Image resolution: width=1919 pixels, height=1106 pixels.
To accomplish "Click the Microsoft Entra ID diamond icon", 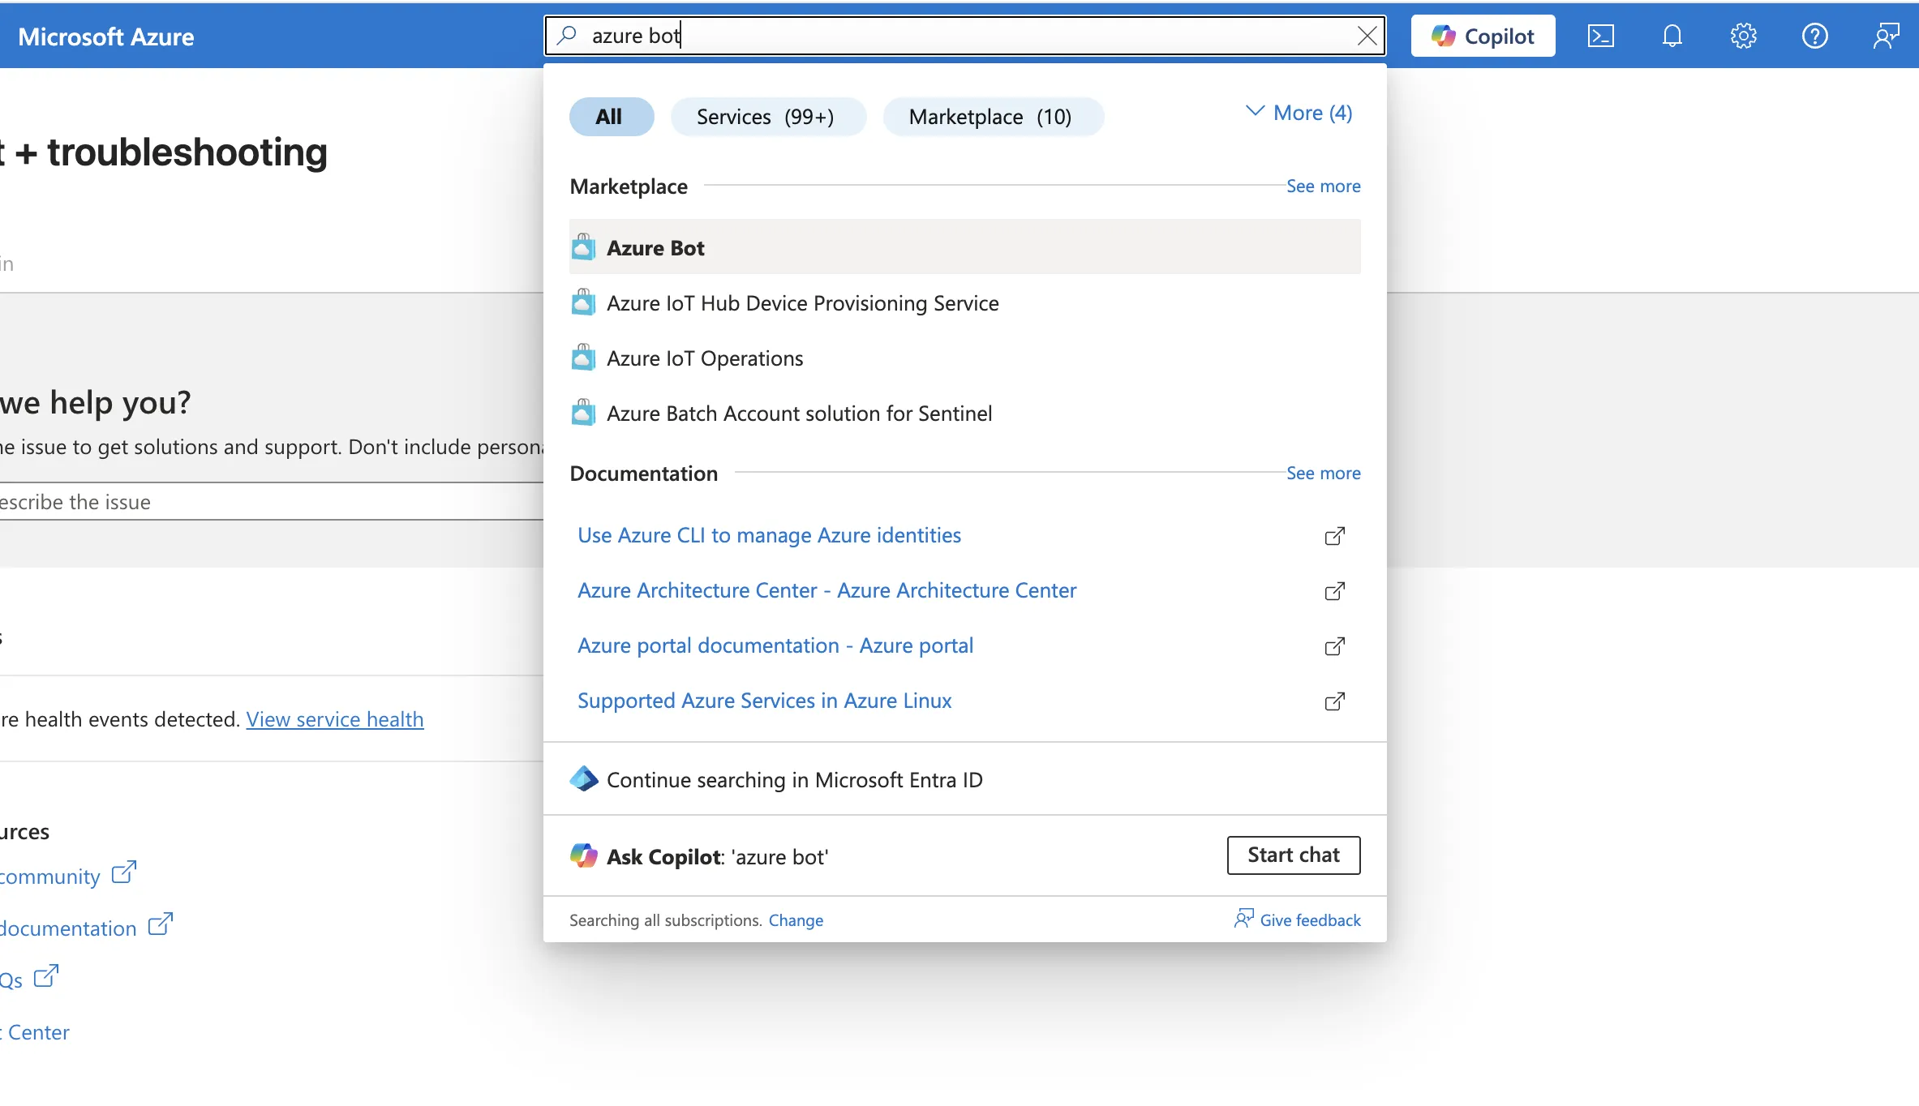I will click(x=583, y=778).
